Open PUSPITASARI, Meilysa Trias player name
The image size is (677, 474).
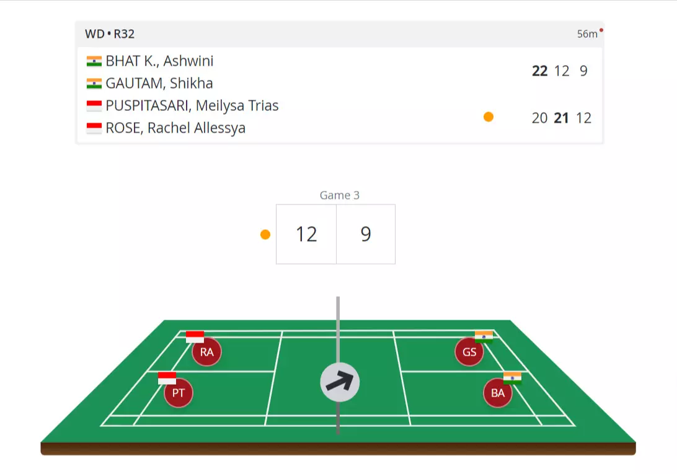192,106
